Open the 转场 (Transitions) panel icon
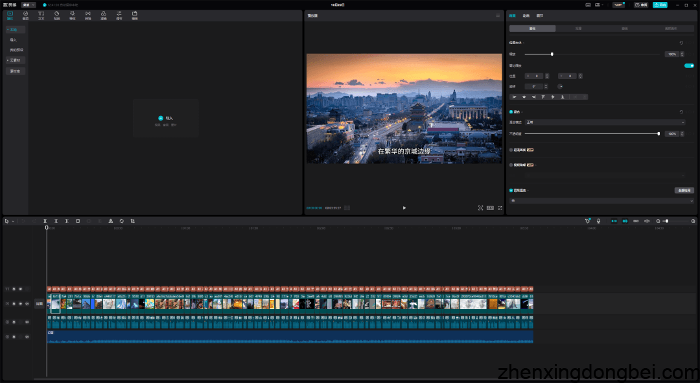 87,15
